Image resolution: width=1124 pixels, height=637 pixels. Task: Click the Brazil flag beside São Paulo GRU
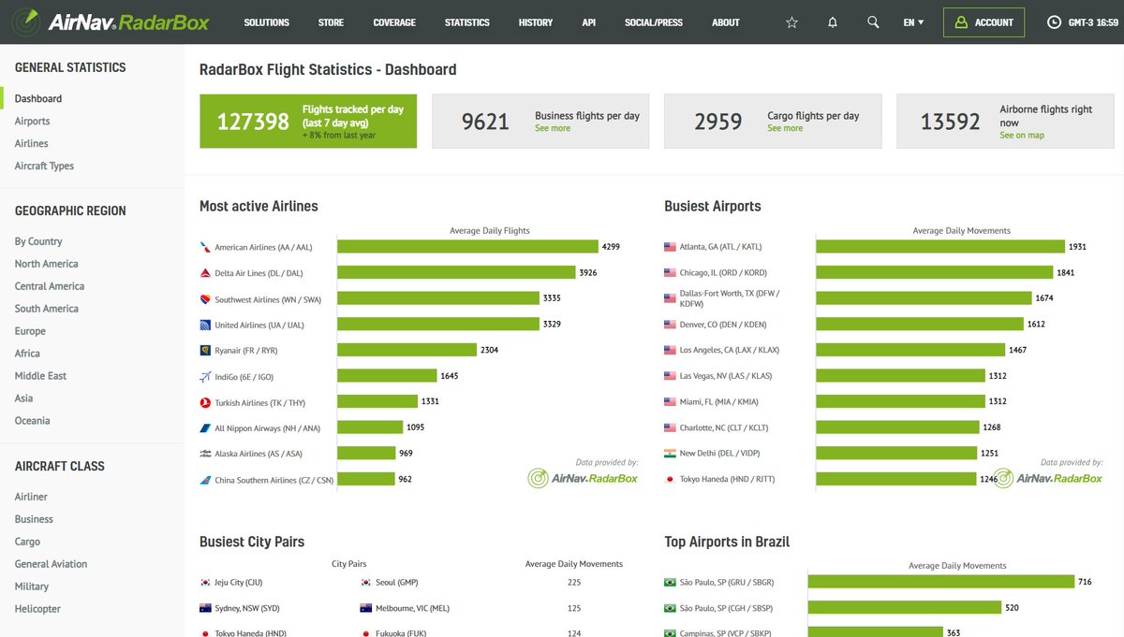coord(670,582)
